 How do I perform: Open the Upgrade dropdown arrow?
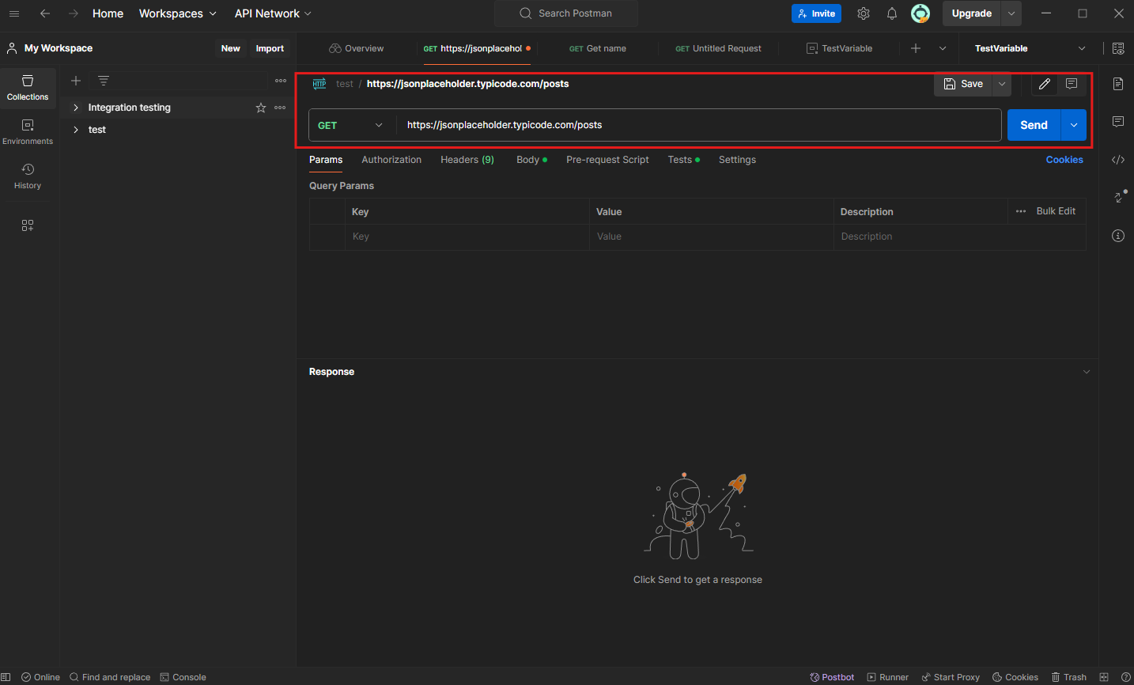[1011, 13]
